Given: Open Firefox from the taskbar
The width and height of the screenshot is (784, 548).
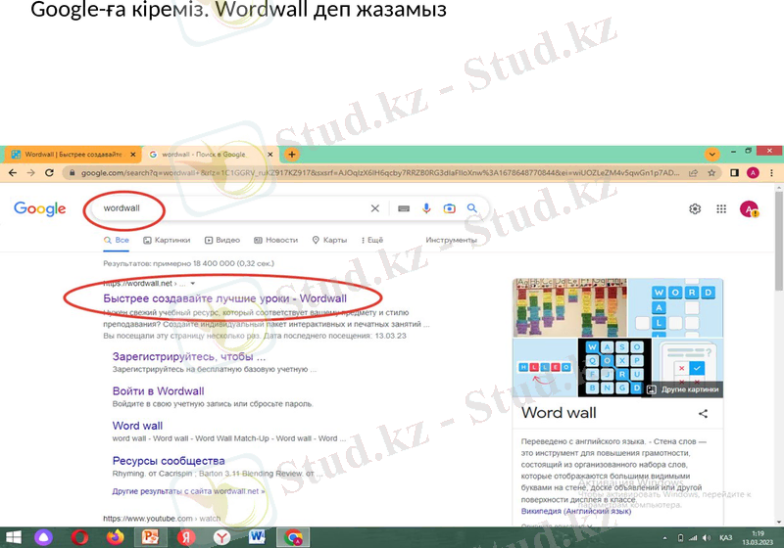Looking at the screenshot, I should tap(115, 537).
